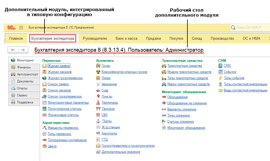Click the airplane icon beside Авиалинии
The width and height of the screenshot is (270, 161).
[x=98, y=84]
